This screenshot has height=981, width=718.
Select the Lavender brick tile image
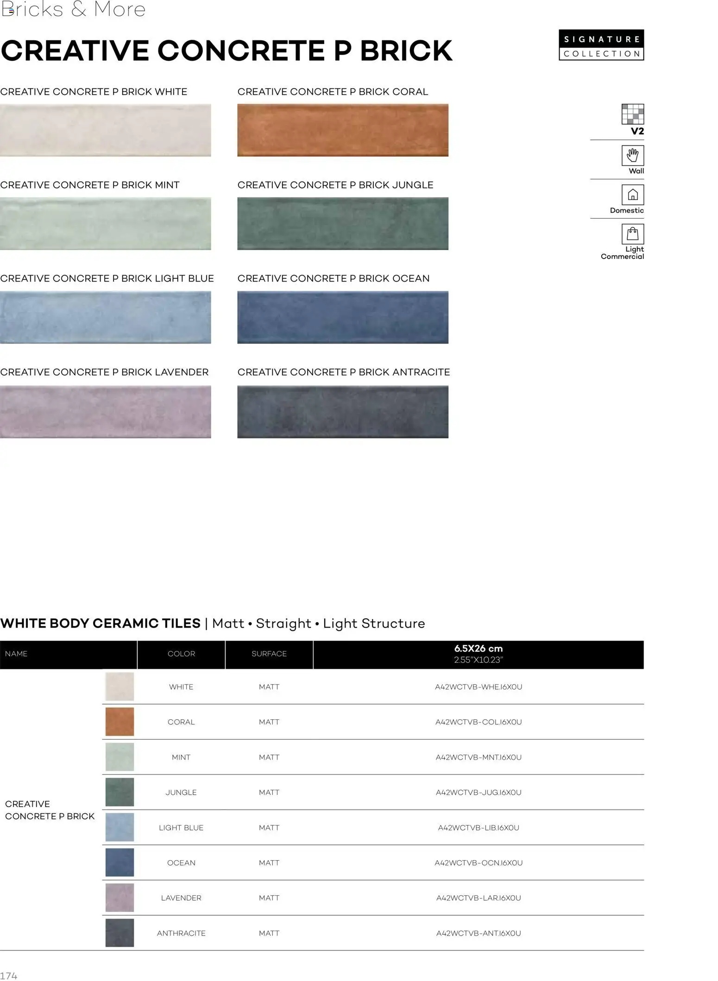(106, 412)
